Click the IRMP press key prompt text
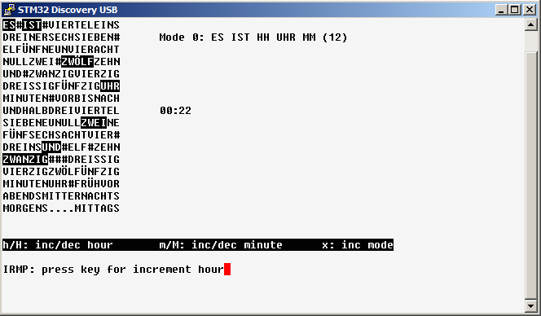 coord(113,270)
